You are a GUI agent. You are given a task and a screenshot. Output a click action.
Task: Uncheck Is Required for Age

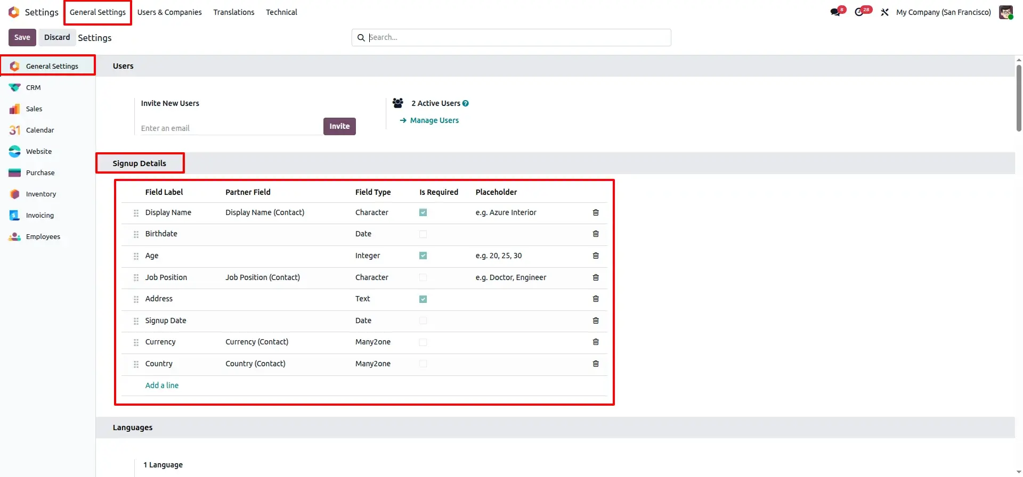(x=423, y=256)
